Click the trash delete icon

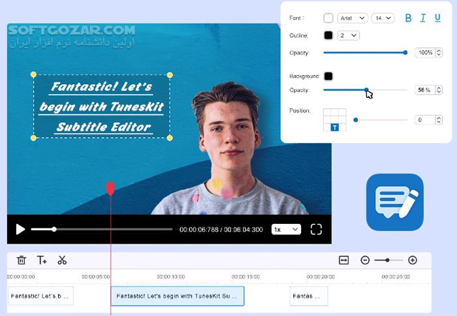click(x=22, y=260)
